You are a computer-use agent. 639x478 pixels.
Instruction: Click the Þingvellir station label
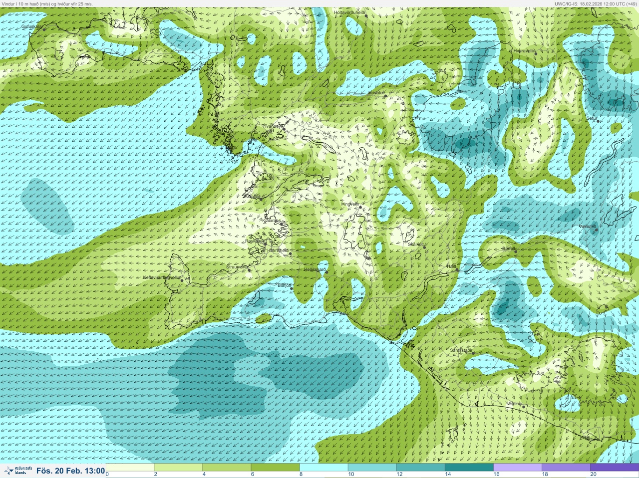[350, 204]
